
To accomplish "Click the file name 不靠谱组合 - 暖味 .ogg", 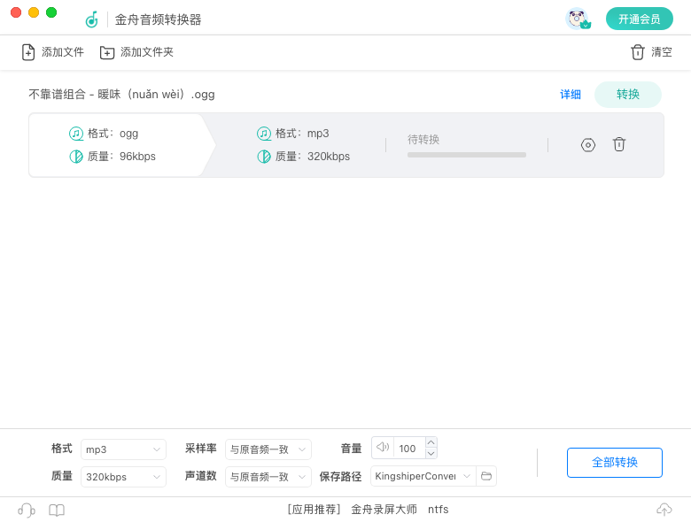I will coord(121,94).
